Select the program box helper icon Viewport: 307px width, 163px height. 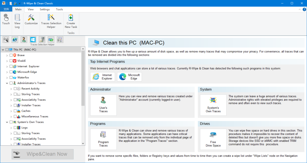tap(60, 40)
